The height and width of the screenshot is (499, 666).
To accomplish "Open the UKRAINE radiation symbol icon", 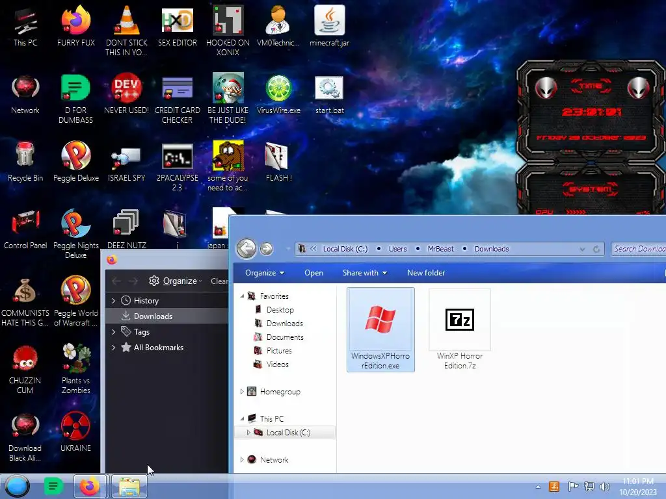I will click(75, 432).
